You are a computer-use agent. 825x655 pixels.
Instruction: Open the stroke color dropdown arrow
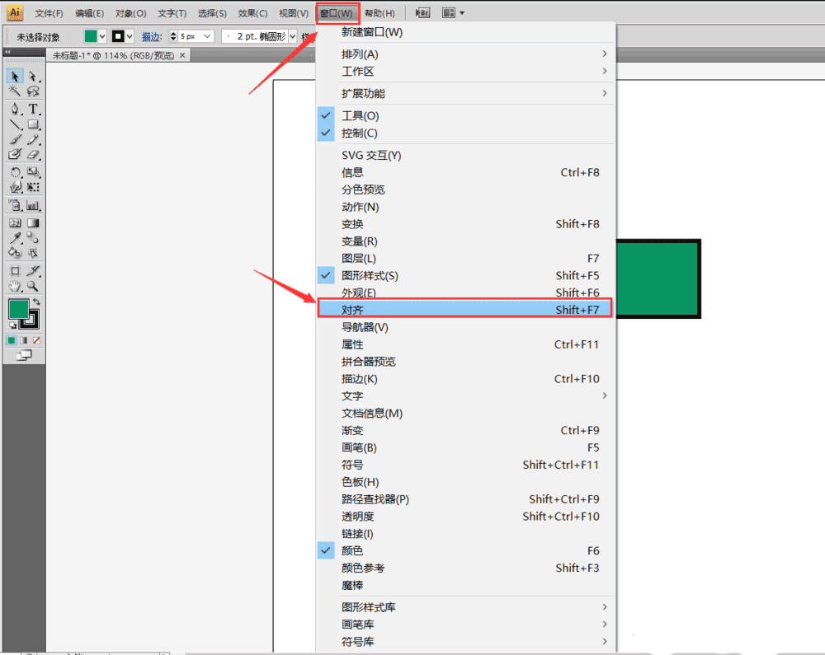coord(130,36)
